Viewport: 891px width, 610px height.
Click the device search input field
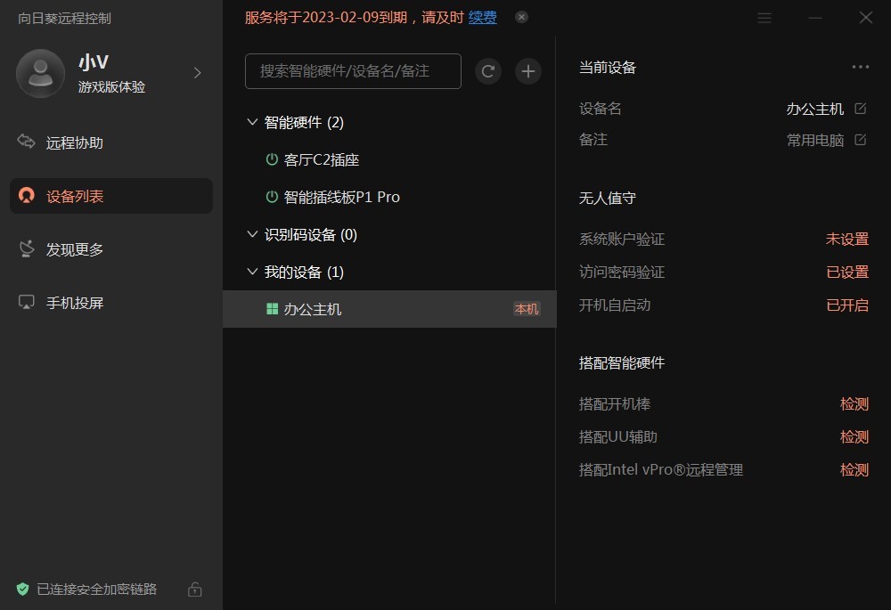[352, 71]
